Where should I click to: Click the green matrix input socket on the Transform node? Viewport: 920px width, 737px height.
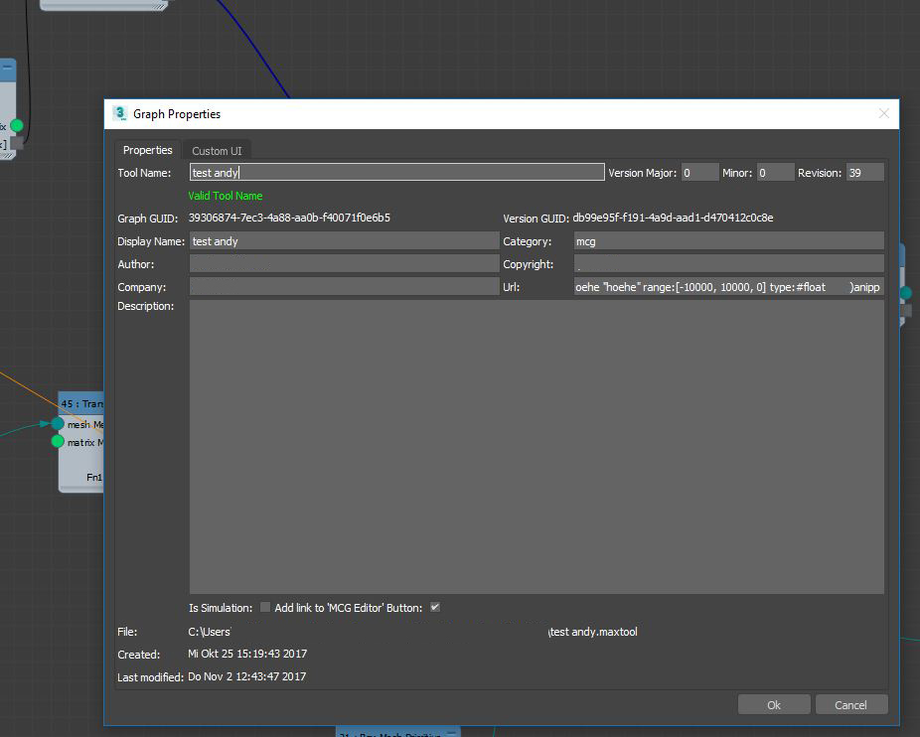pos(58,441)
